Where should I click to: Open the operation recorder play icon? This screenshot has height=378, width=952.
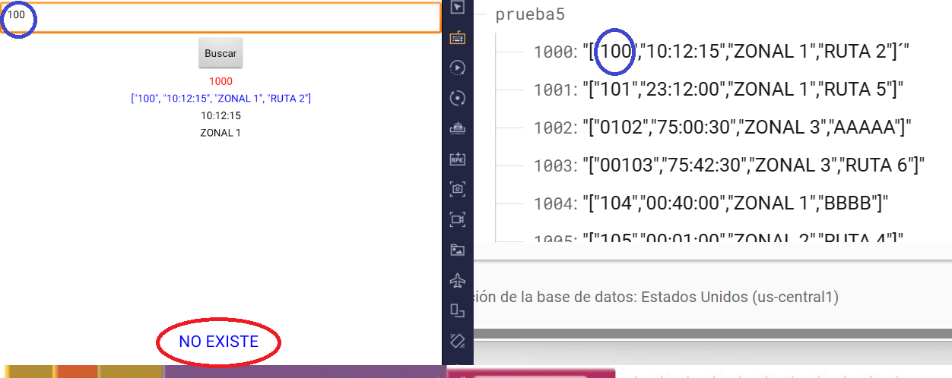click(457, 68)
